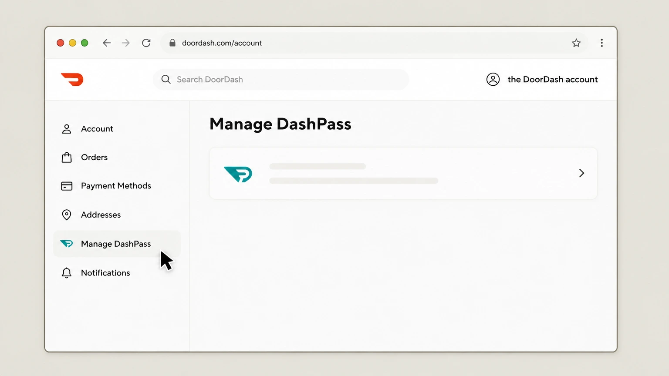This screenshot has width=669, height=376.
Task: Reload the page with the refresh icon
Action: (146, 43)
